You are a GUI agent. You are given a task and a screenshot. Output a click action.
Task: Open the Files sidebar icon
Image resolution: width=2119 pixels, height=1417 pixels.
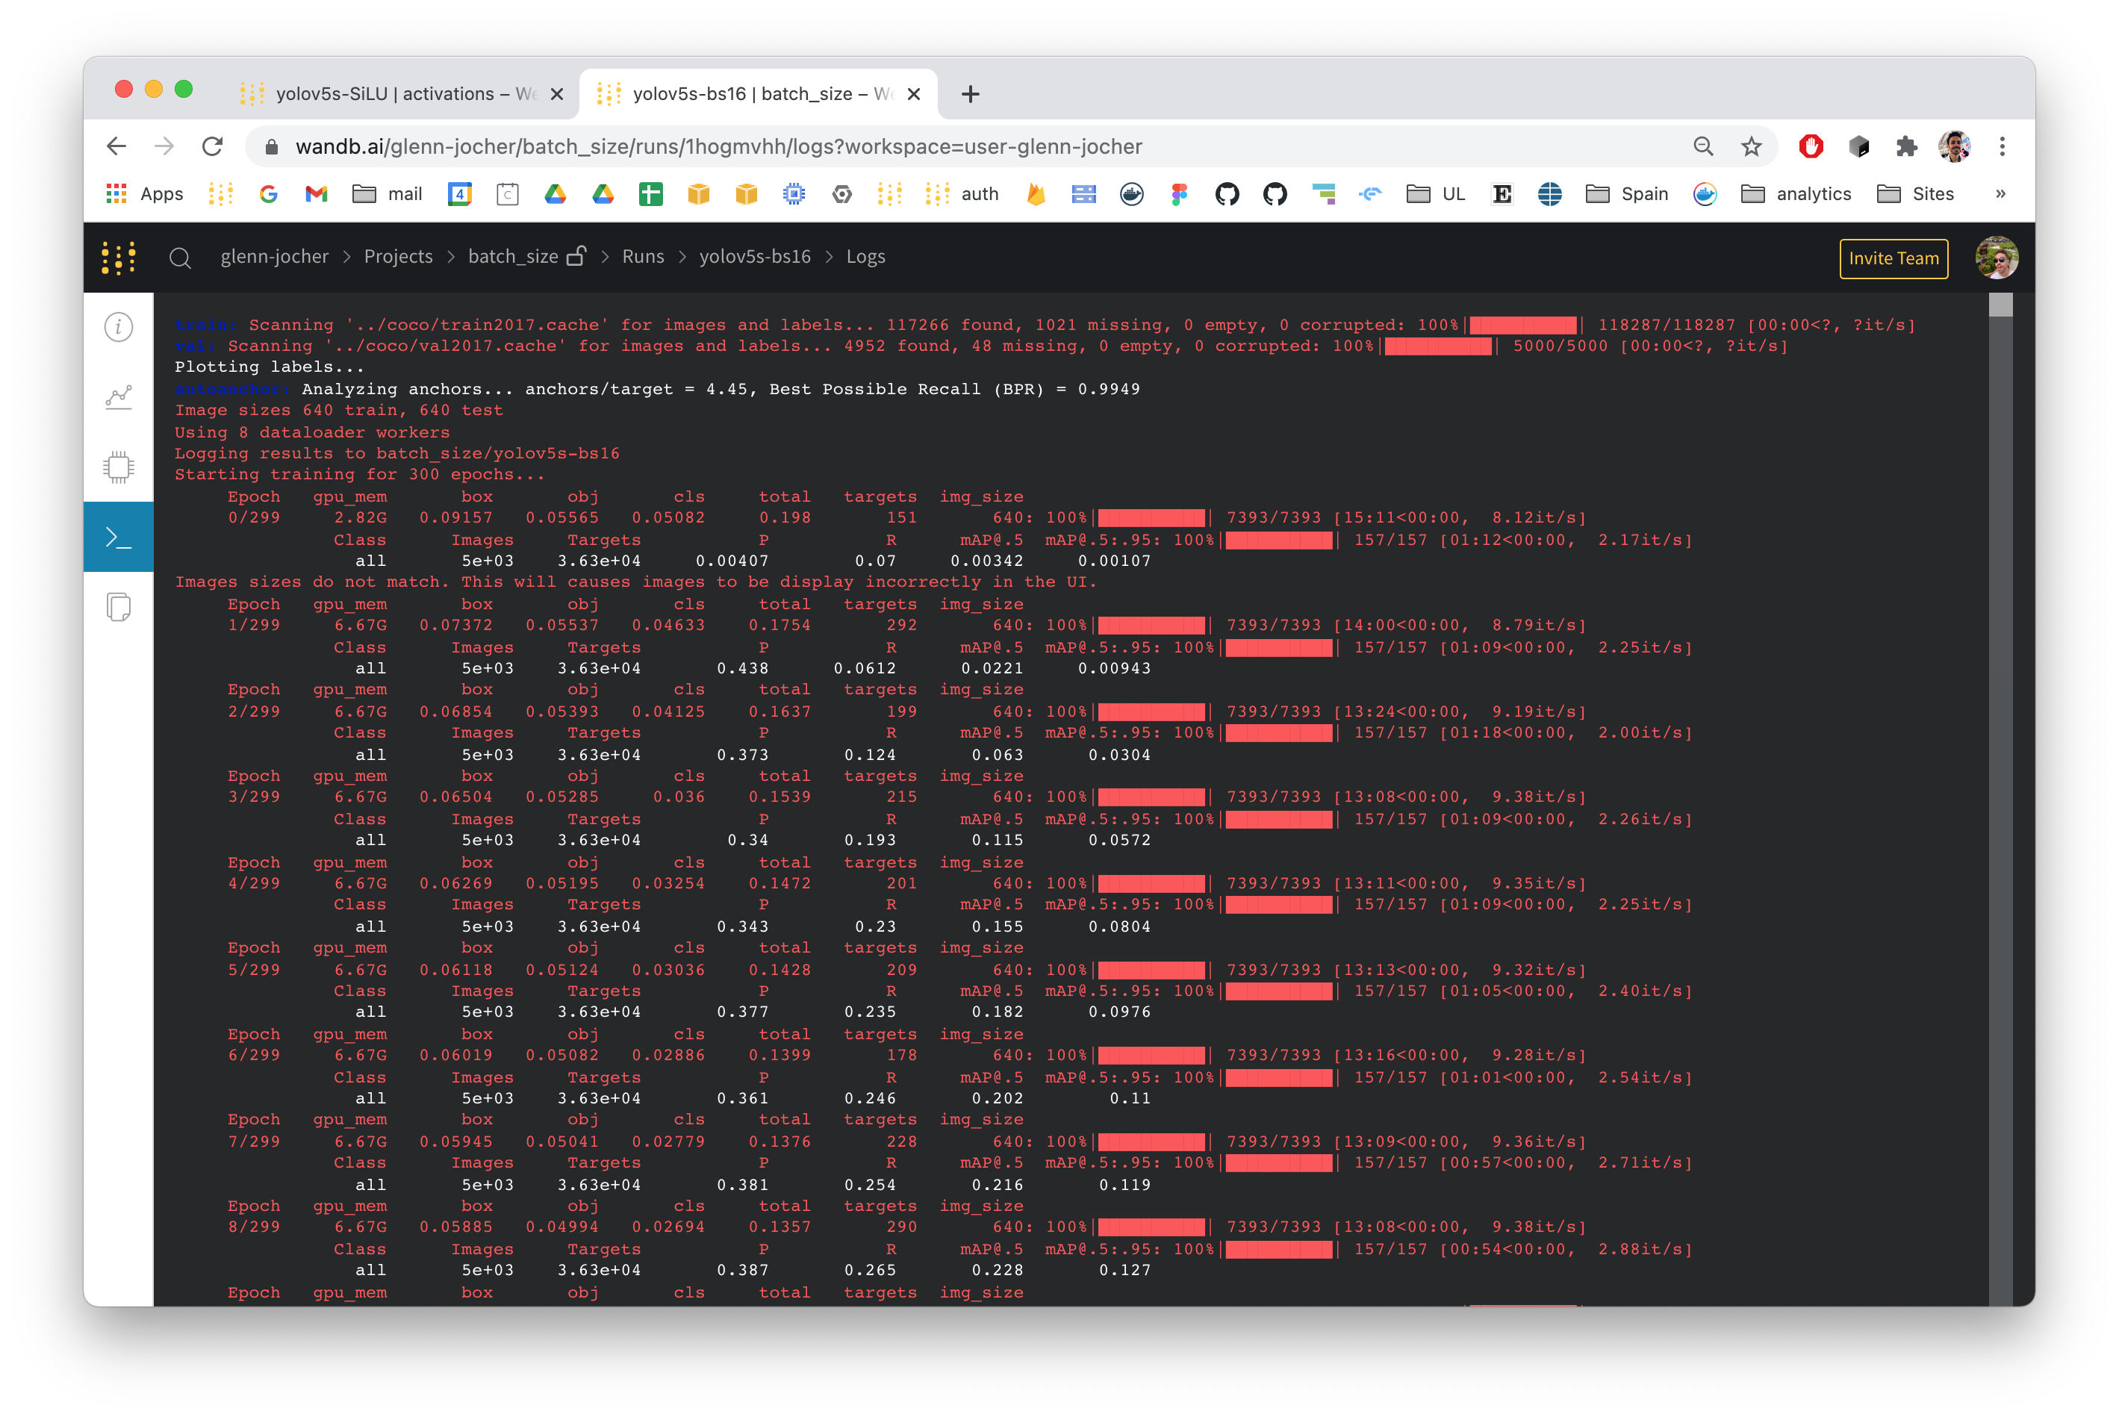(119, 607)
